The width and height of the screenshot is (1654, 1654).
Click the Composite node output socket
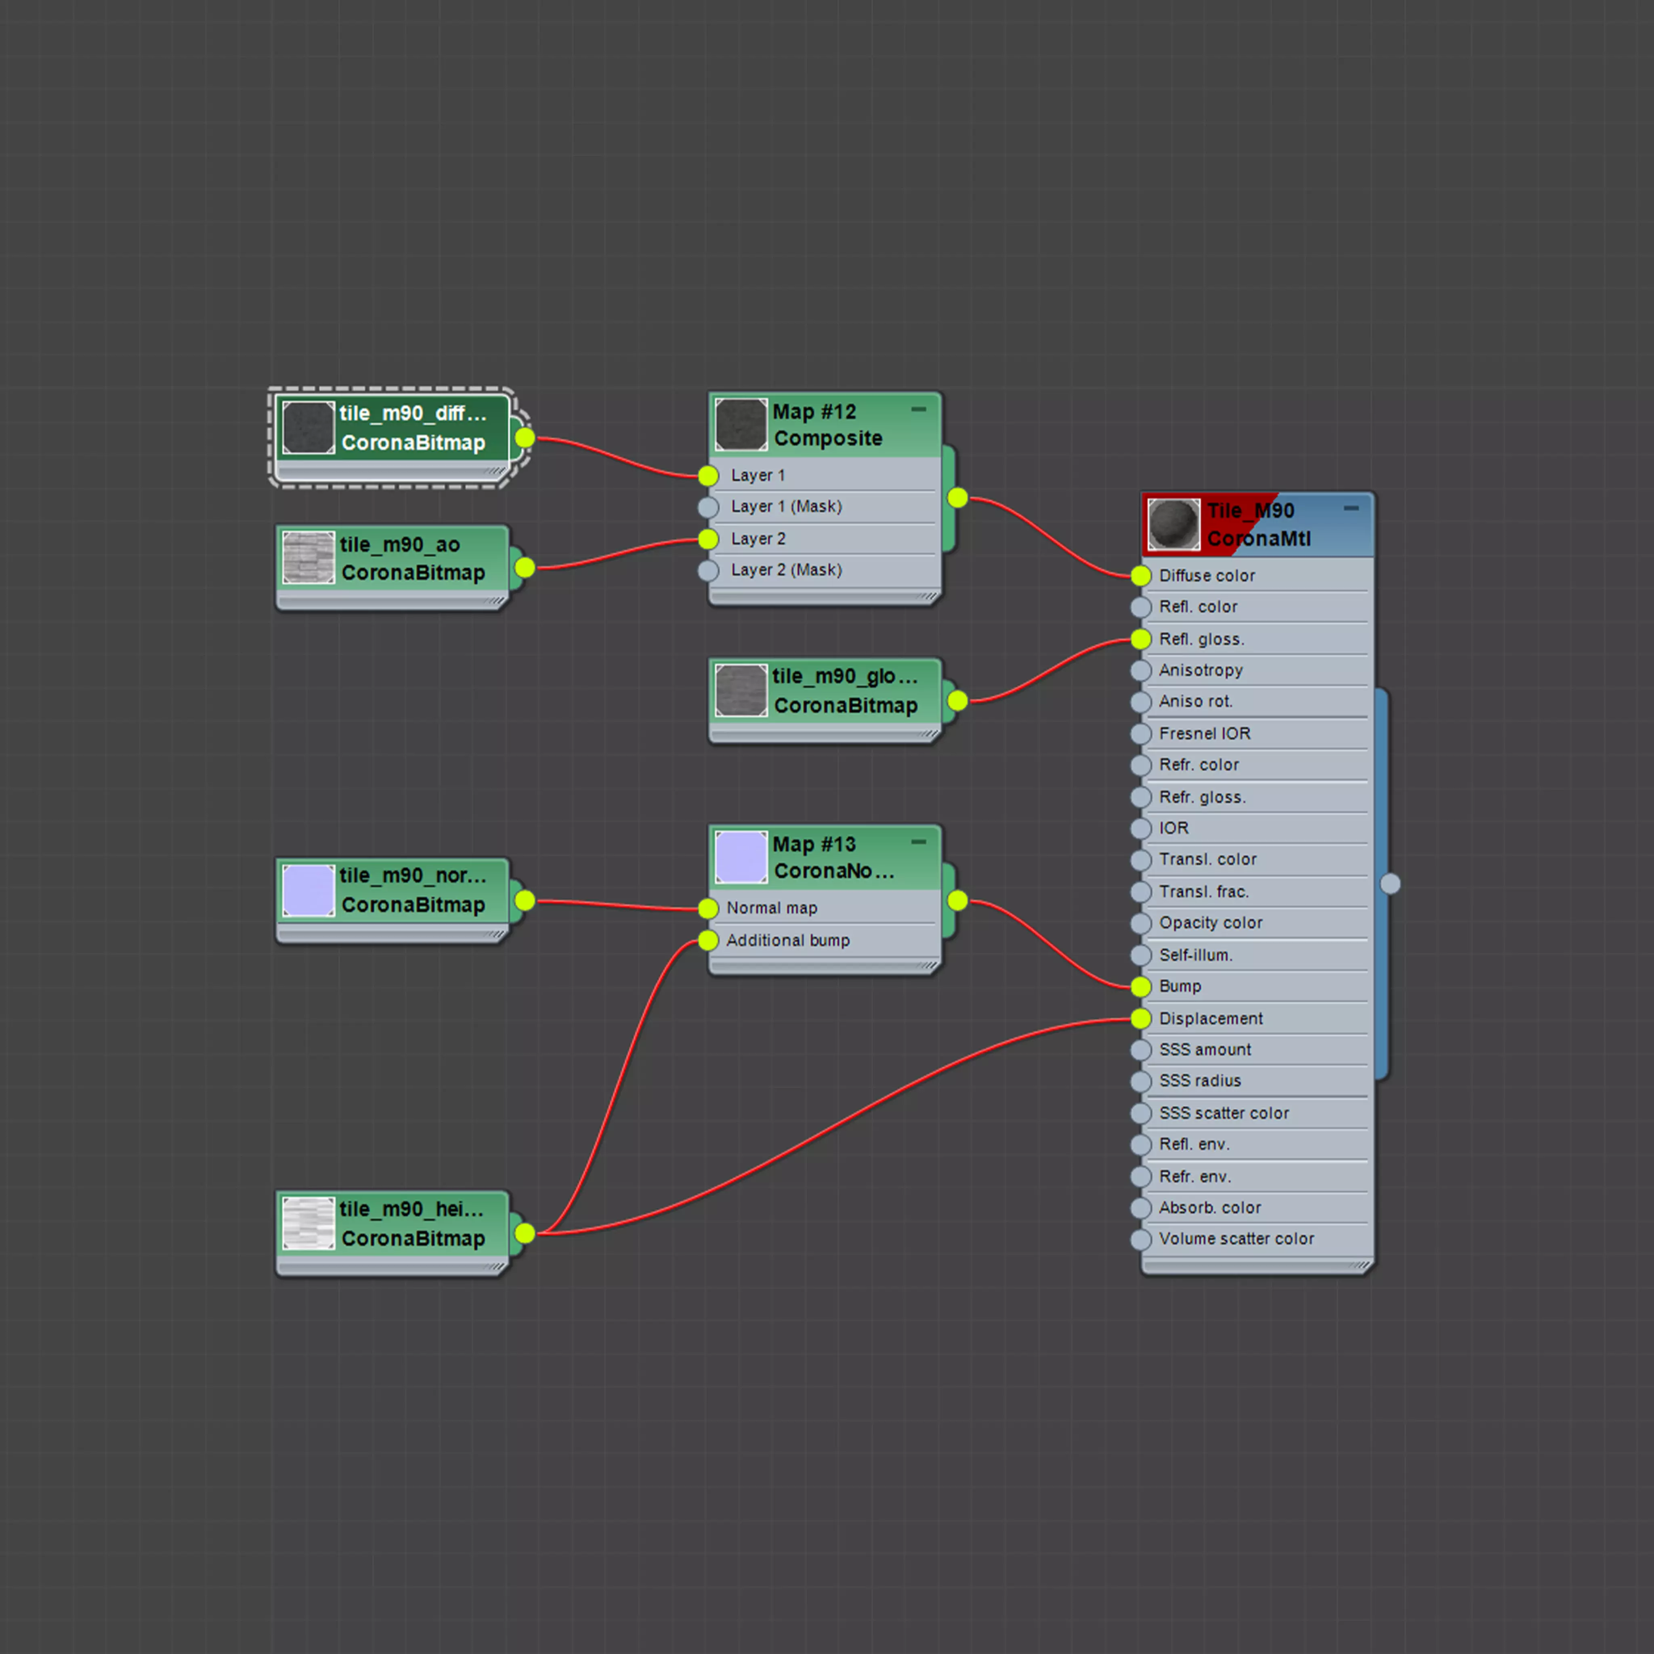pos(957,497)
